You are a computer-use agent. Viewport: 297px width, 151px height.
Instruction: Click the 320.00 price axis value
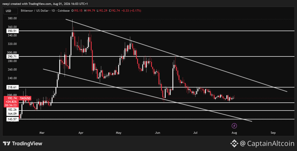pyautogui.click(x=12, y=44)
